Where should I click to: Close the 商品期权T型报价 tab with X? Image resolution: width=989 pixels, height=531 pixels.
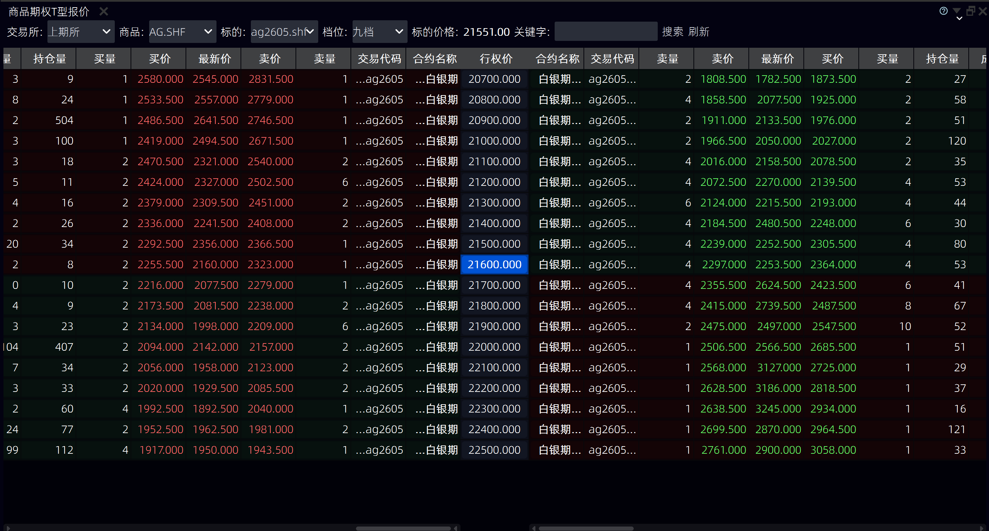click(x=104, y=12)
